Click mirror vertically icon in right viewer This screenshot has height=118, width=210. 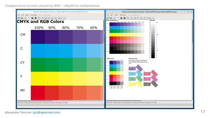click(145, 18)
